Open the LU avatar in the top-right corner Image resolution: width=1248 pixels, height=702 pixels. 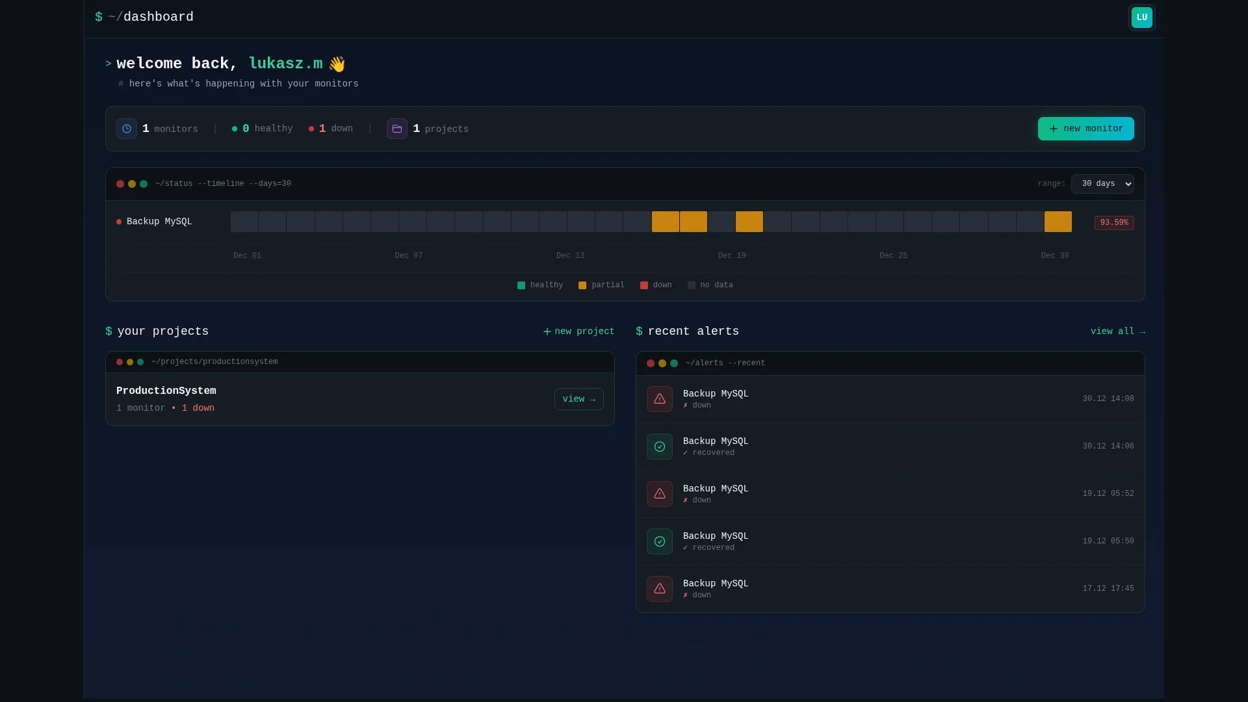pyautogui.click(x=1141, y=18)
